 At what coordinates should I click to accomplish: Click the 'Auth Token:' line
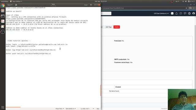[x=21, y=46]
